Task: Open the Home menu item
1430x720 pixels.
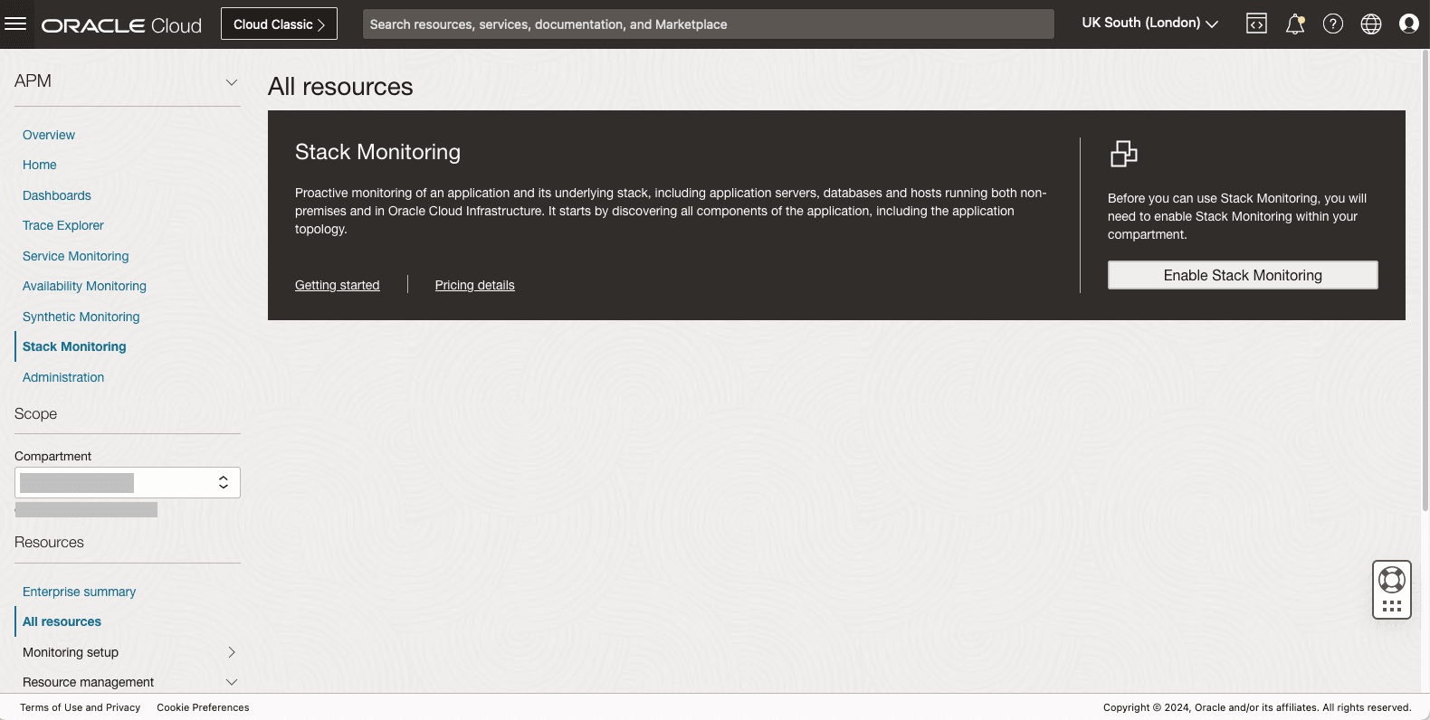Action: (40, 165)
